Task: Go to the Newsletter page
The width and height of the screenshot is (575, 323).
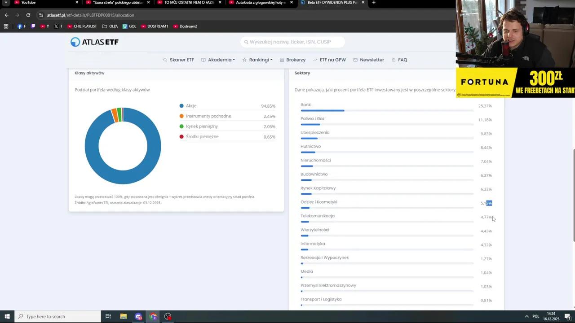Action: (x=368, y=60)
